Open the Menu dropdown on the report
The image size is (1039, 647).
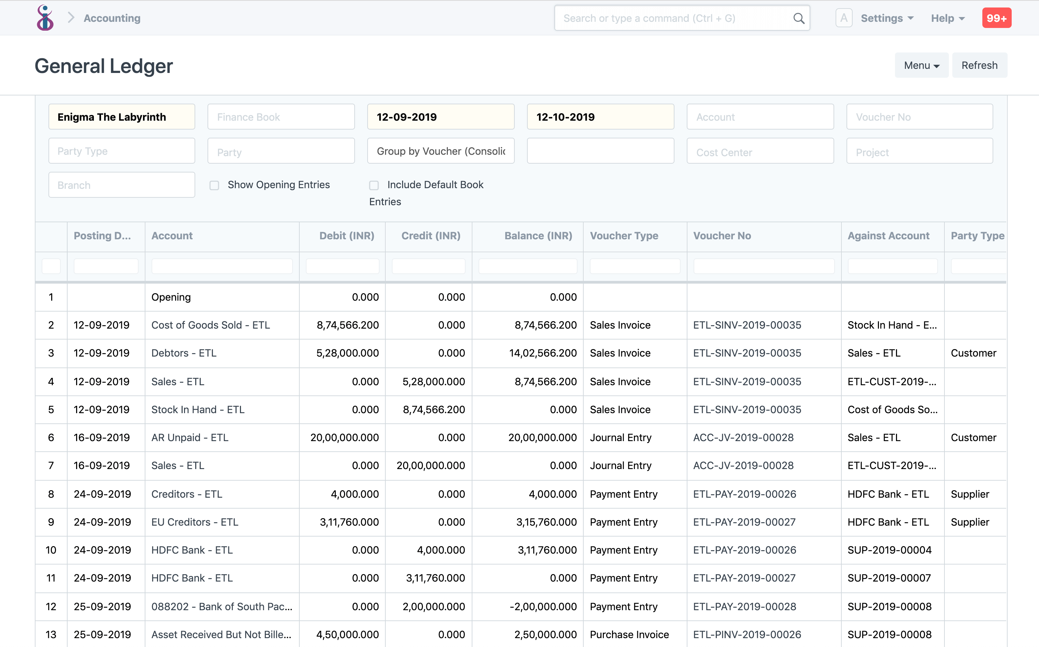(921, 65)
